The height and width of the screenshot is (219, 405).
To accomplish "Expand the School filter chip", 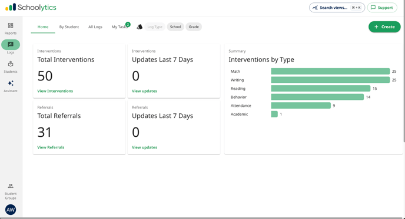I will [x=175, y=27].
